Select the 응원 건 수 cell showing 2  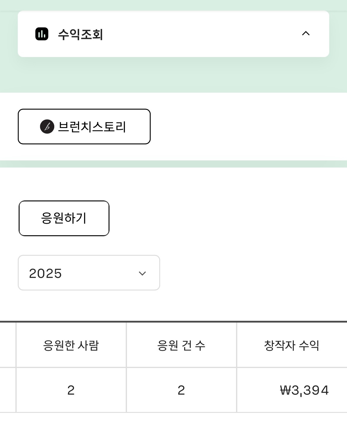point(181,390)
